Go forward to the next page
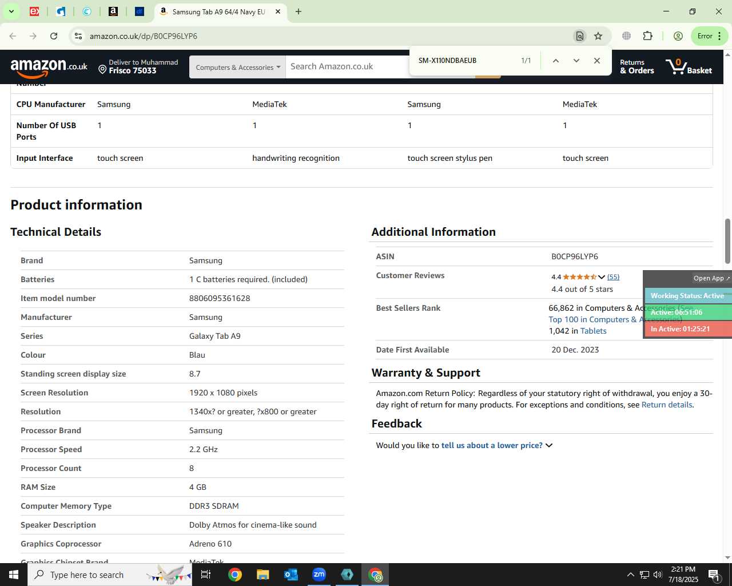Viewport: 732px width, 586px height. click(x=33, y=36)
